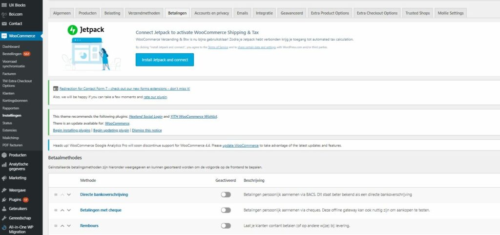This screenshot has width=500, height=235.
Task: Open the Rembours method link
Action: tap(89, 226)
